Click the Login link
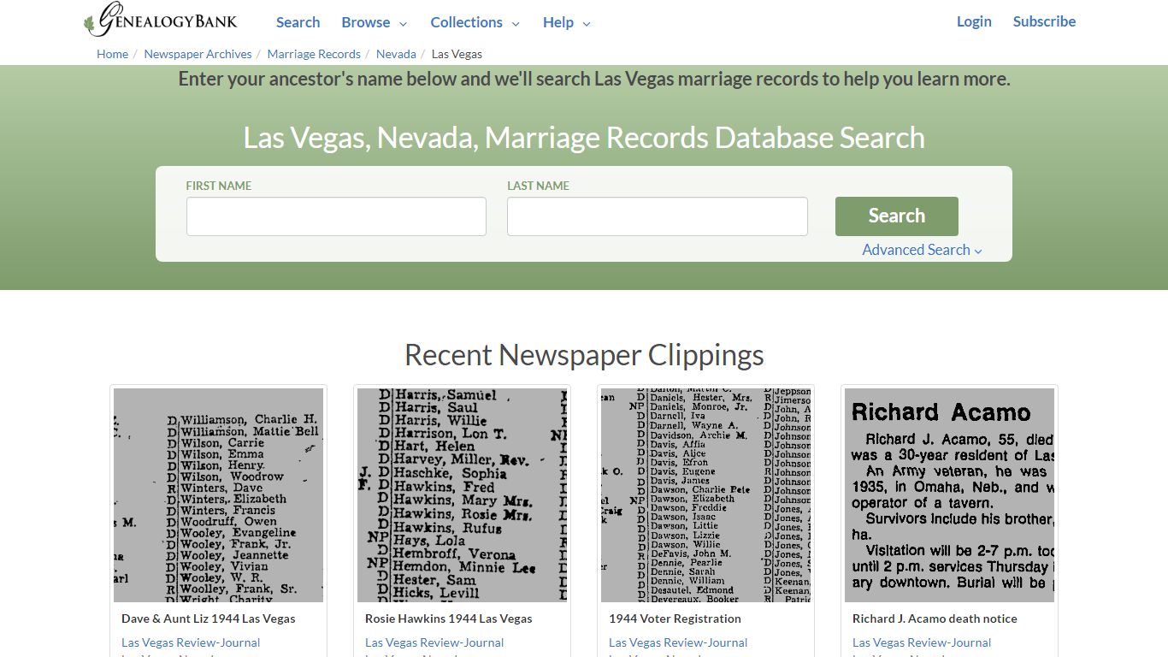Viewport: 1168px width, 657px height. click(x=974, y=21)
